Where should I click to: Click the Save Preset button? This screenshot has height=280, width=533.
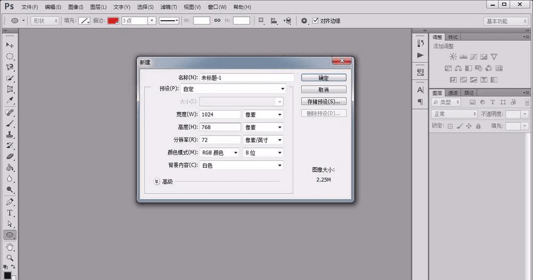point(324,102)
